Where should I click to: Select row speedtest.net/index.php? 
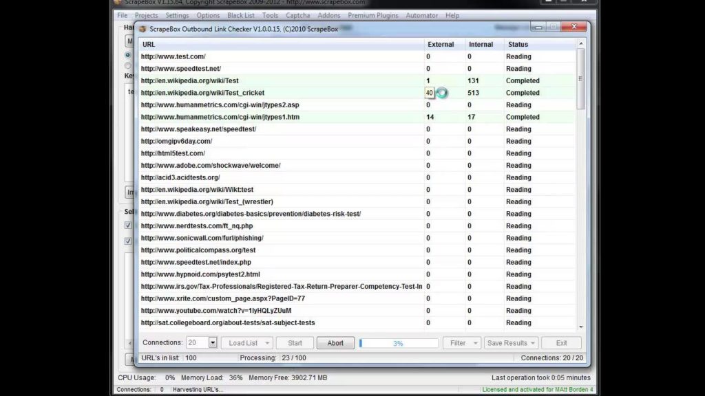357,263
